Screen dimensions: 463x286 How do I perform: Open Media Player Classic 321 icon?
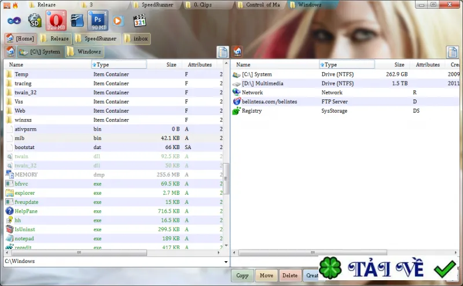(x=139, y=21)
